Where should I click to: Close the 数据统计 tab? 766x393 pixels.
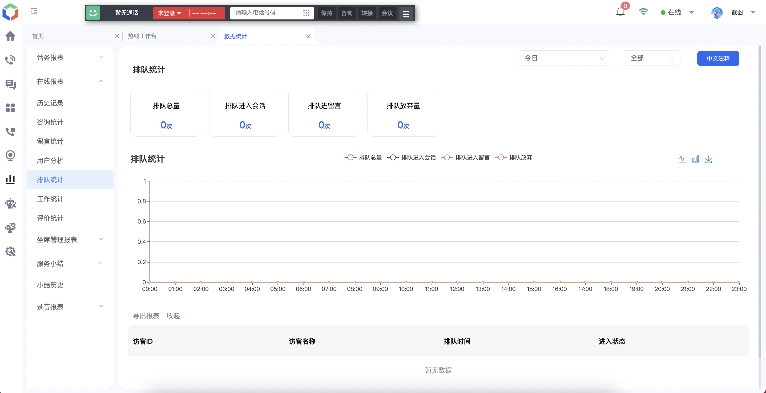(x=309, y=36)
